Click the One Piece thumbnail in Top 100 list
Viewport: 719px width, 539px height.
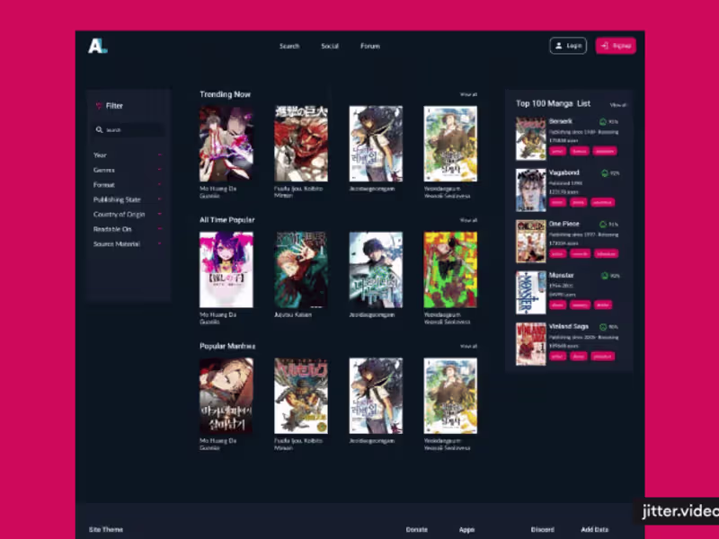point(530,241)
